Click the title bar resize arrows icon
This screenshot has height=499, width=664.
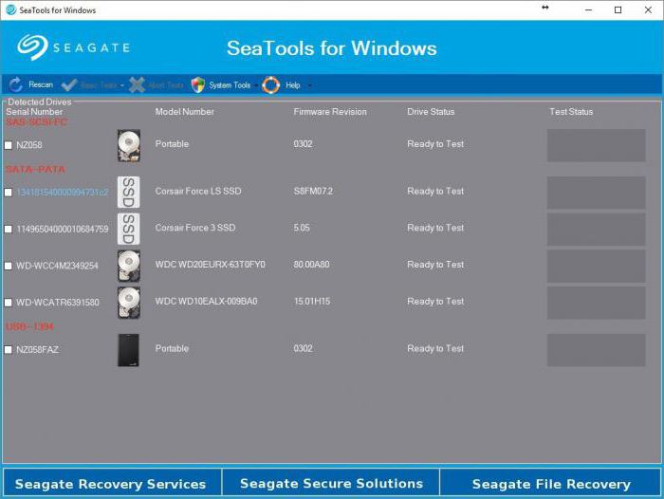coord(545,8)
